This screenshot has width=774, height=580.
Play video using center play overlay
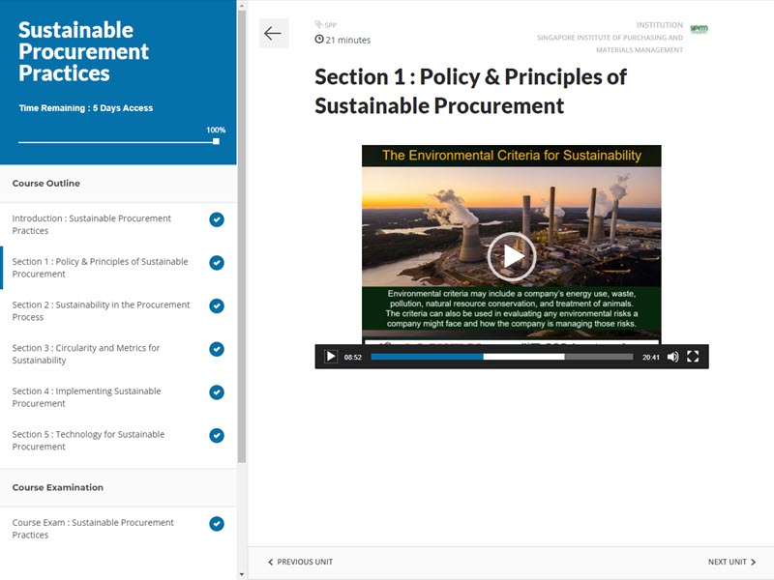click(511, 256)
